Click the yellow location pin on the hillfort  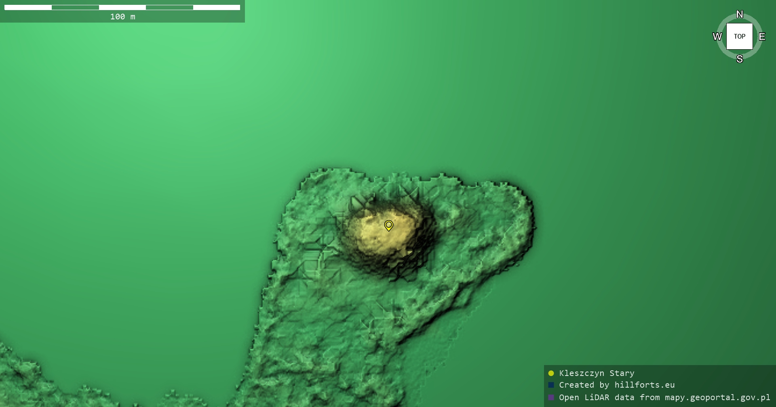coord(388,225)
